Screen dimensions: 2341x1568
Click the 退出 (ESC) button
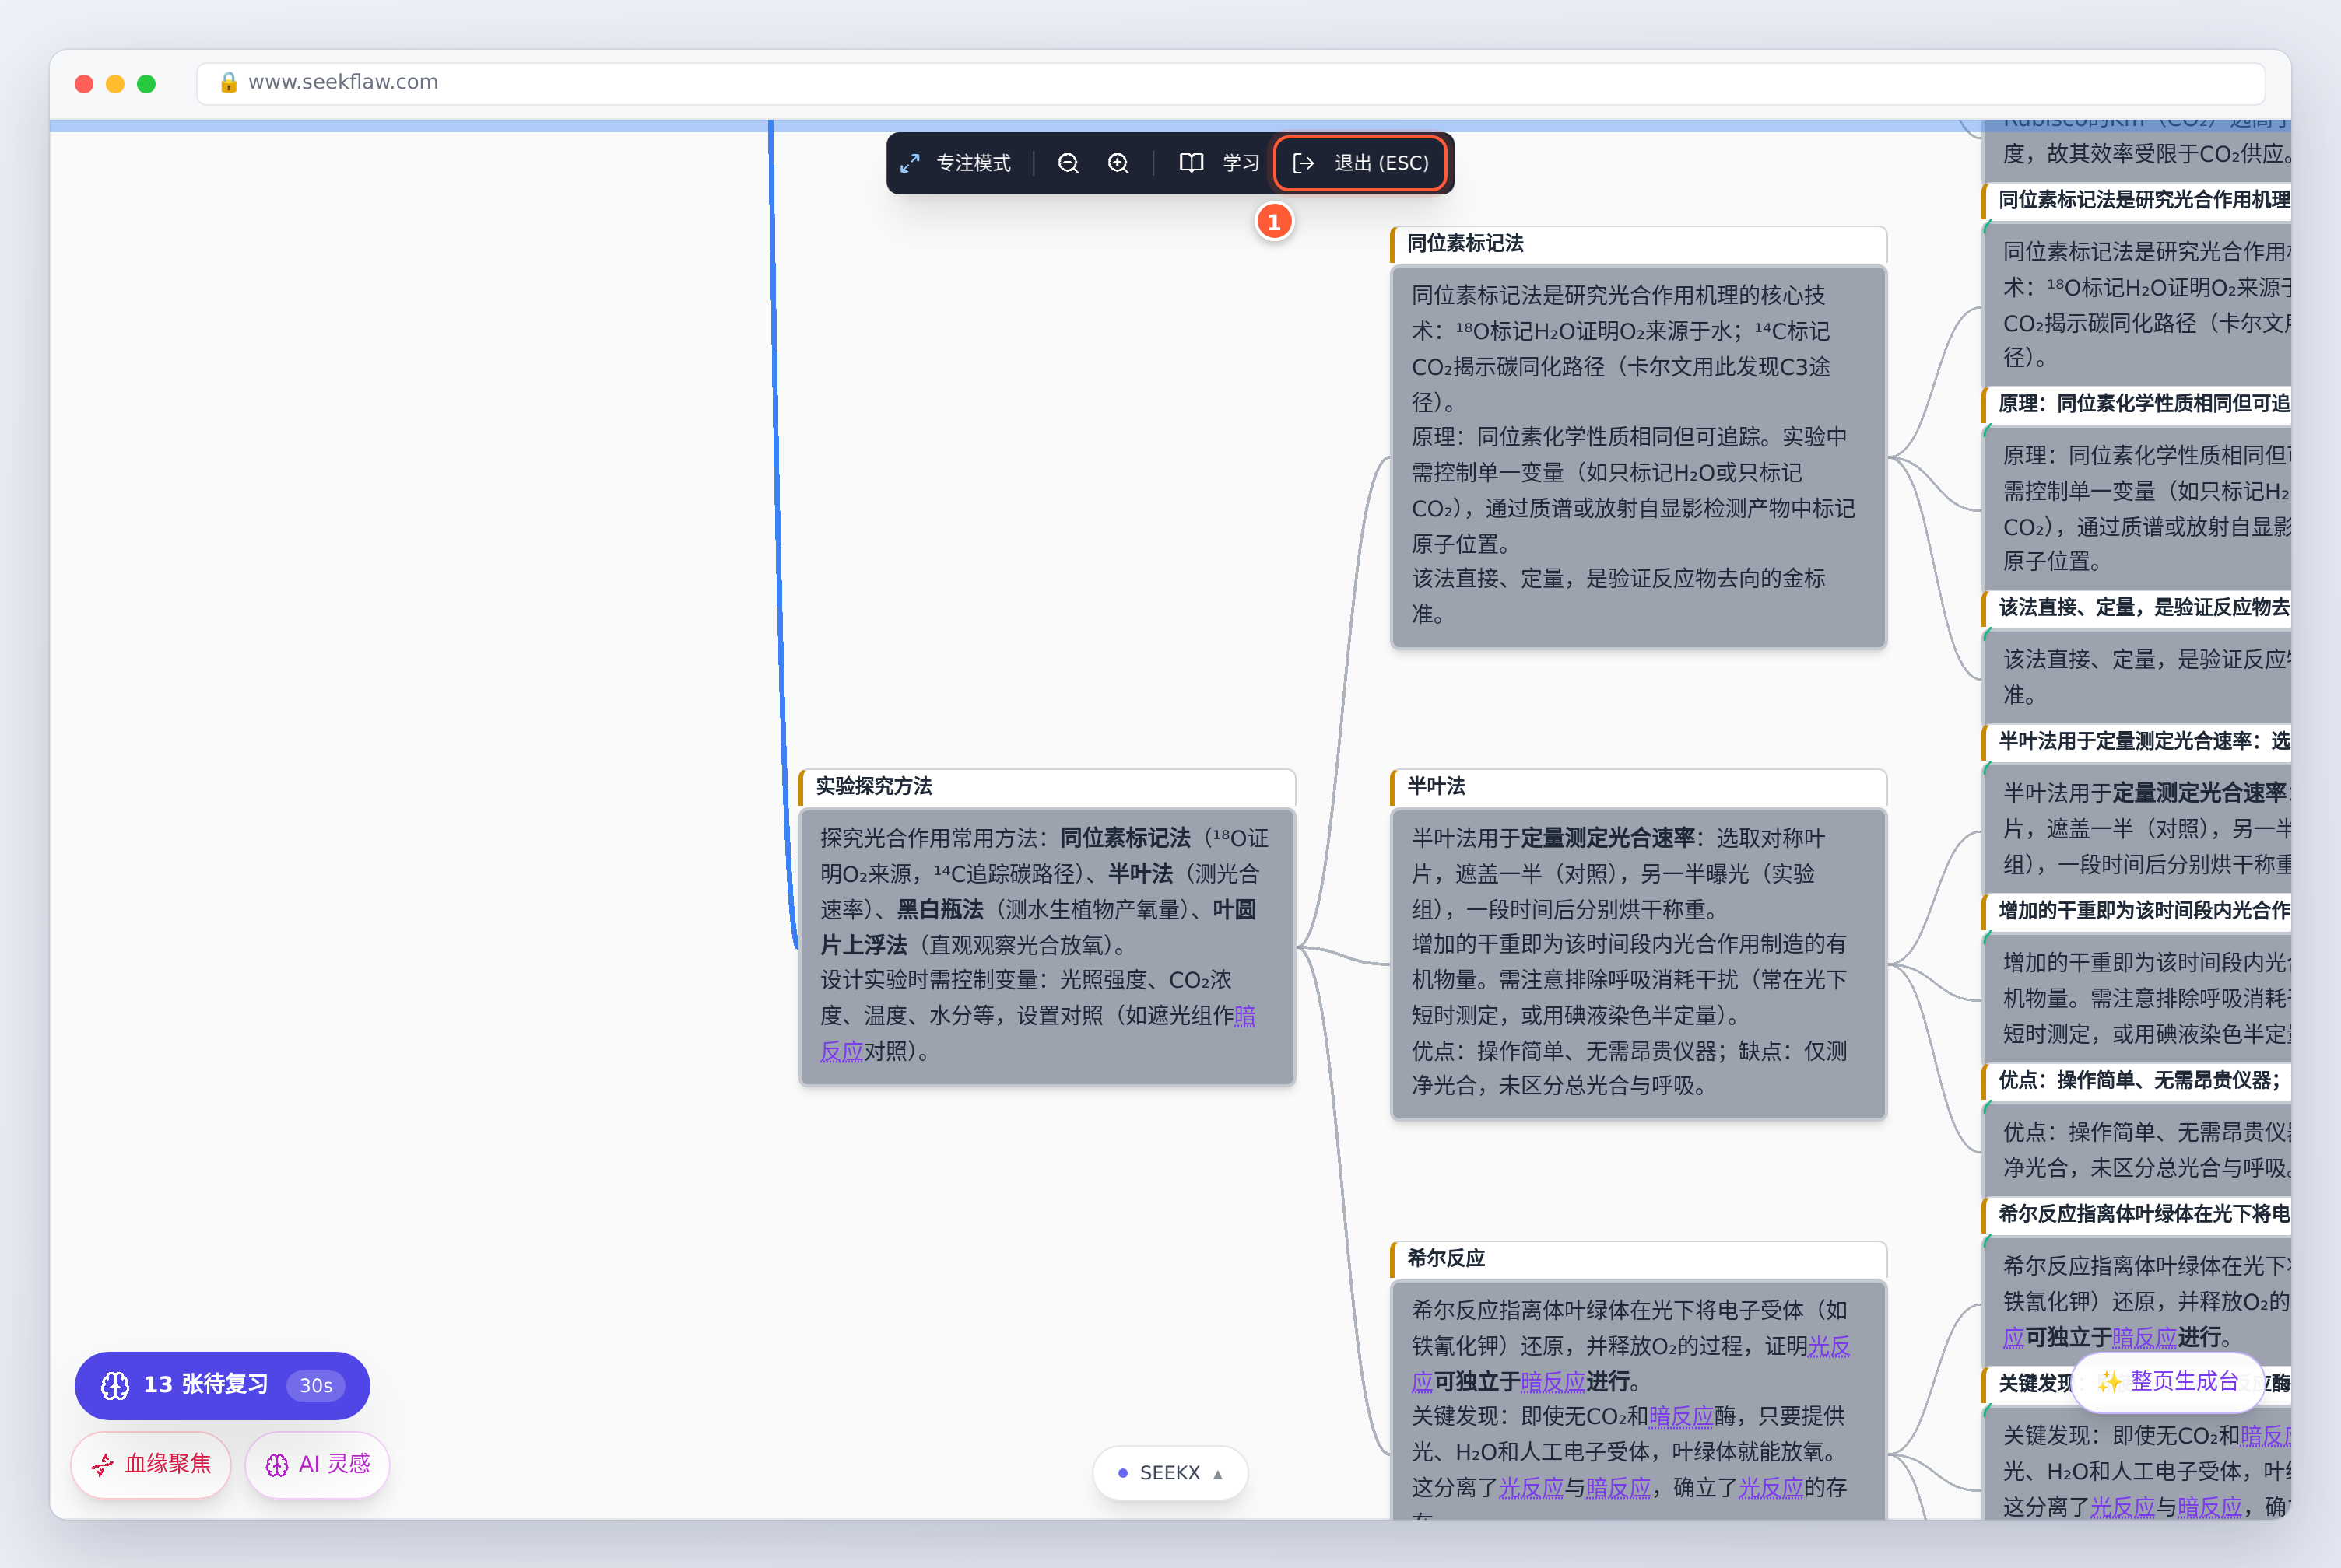point(1360,163)
